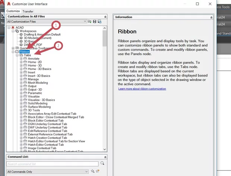Click the tree scrollbar down arrow
Image resolution: width=231 pixels, height=176 pixels.
105,149
